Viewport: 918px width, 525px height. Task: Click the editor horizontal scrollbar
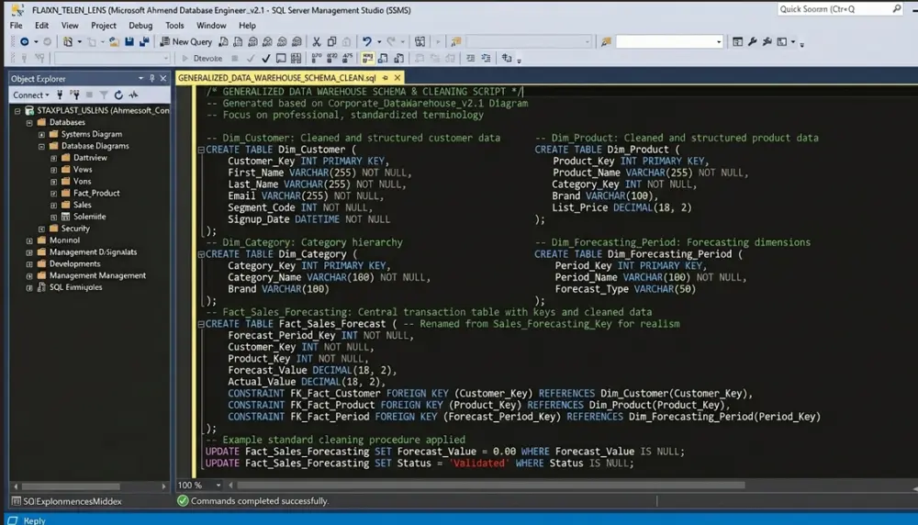tap(490, 485)
